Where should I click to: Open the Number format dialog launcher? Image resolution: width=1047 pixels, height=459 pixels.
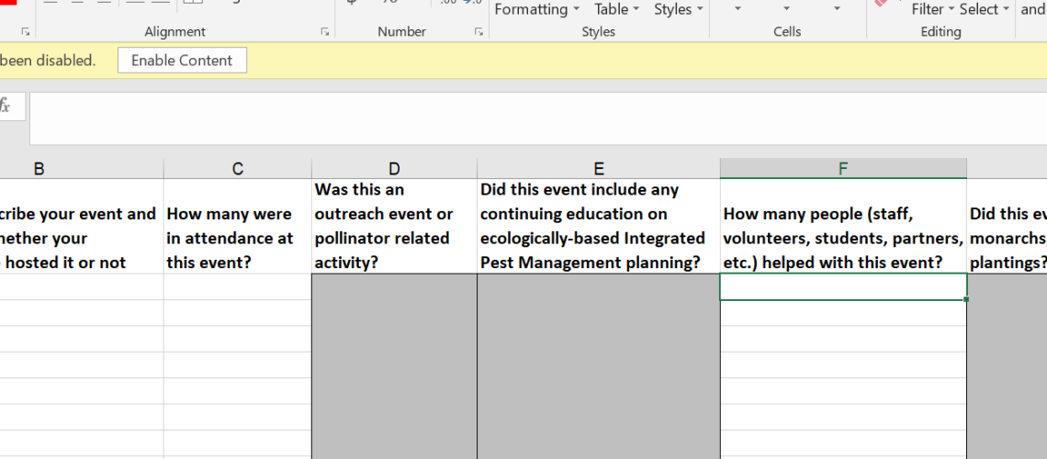(x=478, y=31)
